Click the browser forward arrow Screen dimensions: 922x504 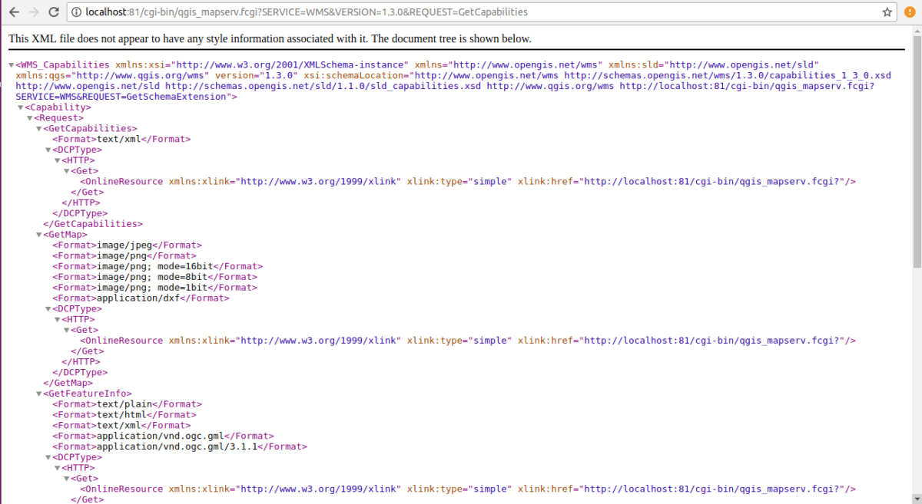32,12
